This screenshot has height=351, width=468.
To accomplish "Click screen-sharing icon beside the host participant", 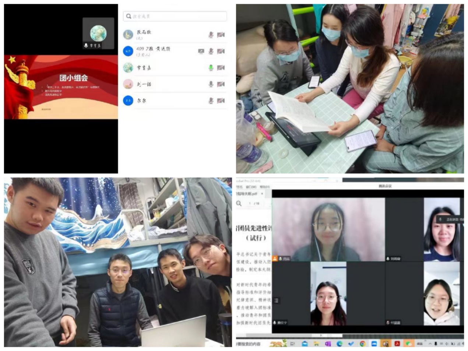I will [201, 51].
